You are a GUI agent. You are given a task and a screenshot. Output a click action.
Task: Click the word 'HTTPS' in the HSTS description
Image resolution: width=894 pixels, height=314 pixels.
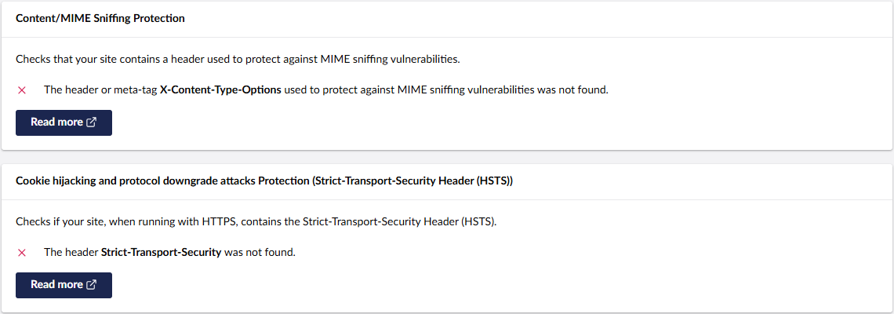tap(219, 221)
